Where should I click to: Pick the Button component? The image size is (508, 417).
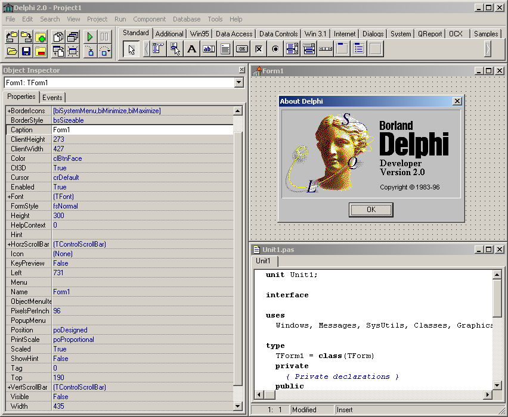coord(242,49)
